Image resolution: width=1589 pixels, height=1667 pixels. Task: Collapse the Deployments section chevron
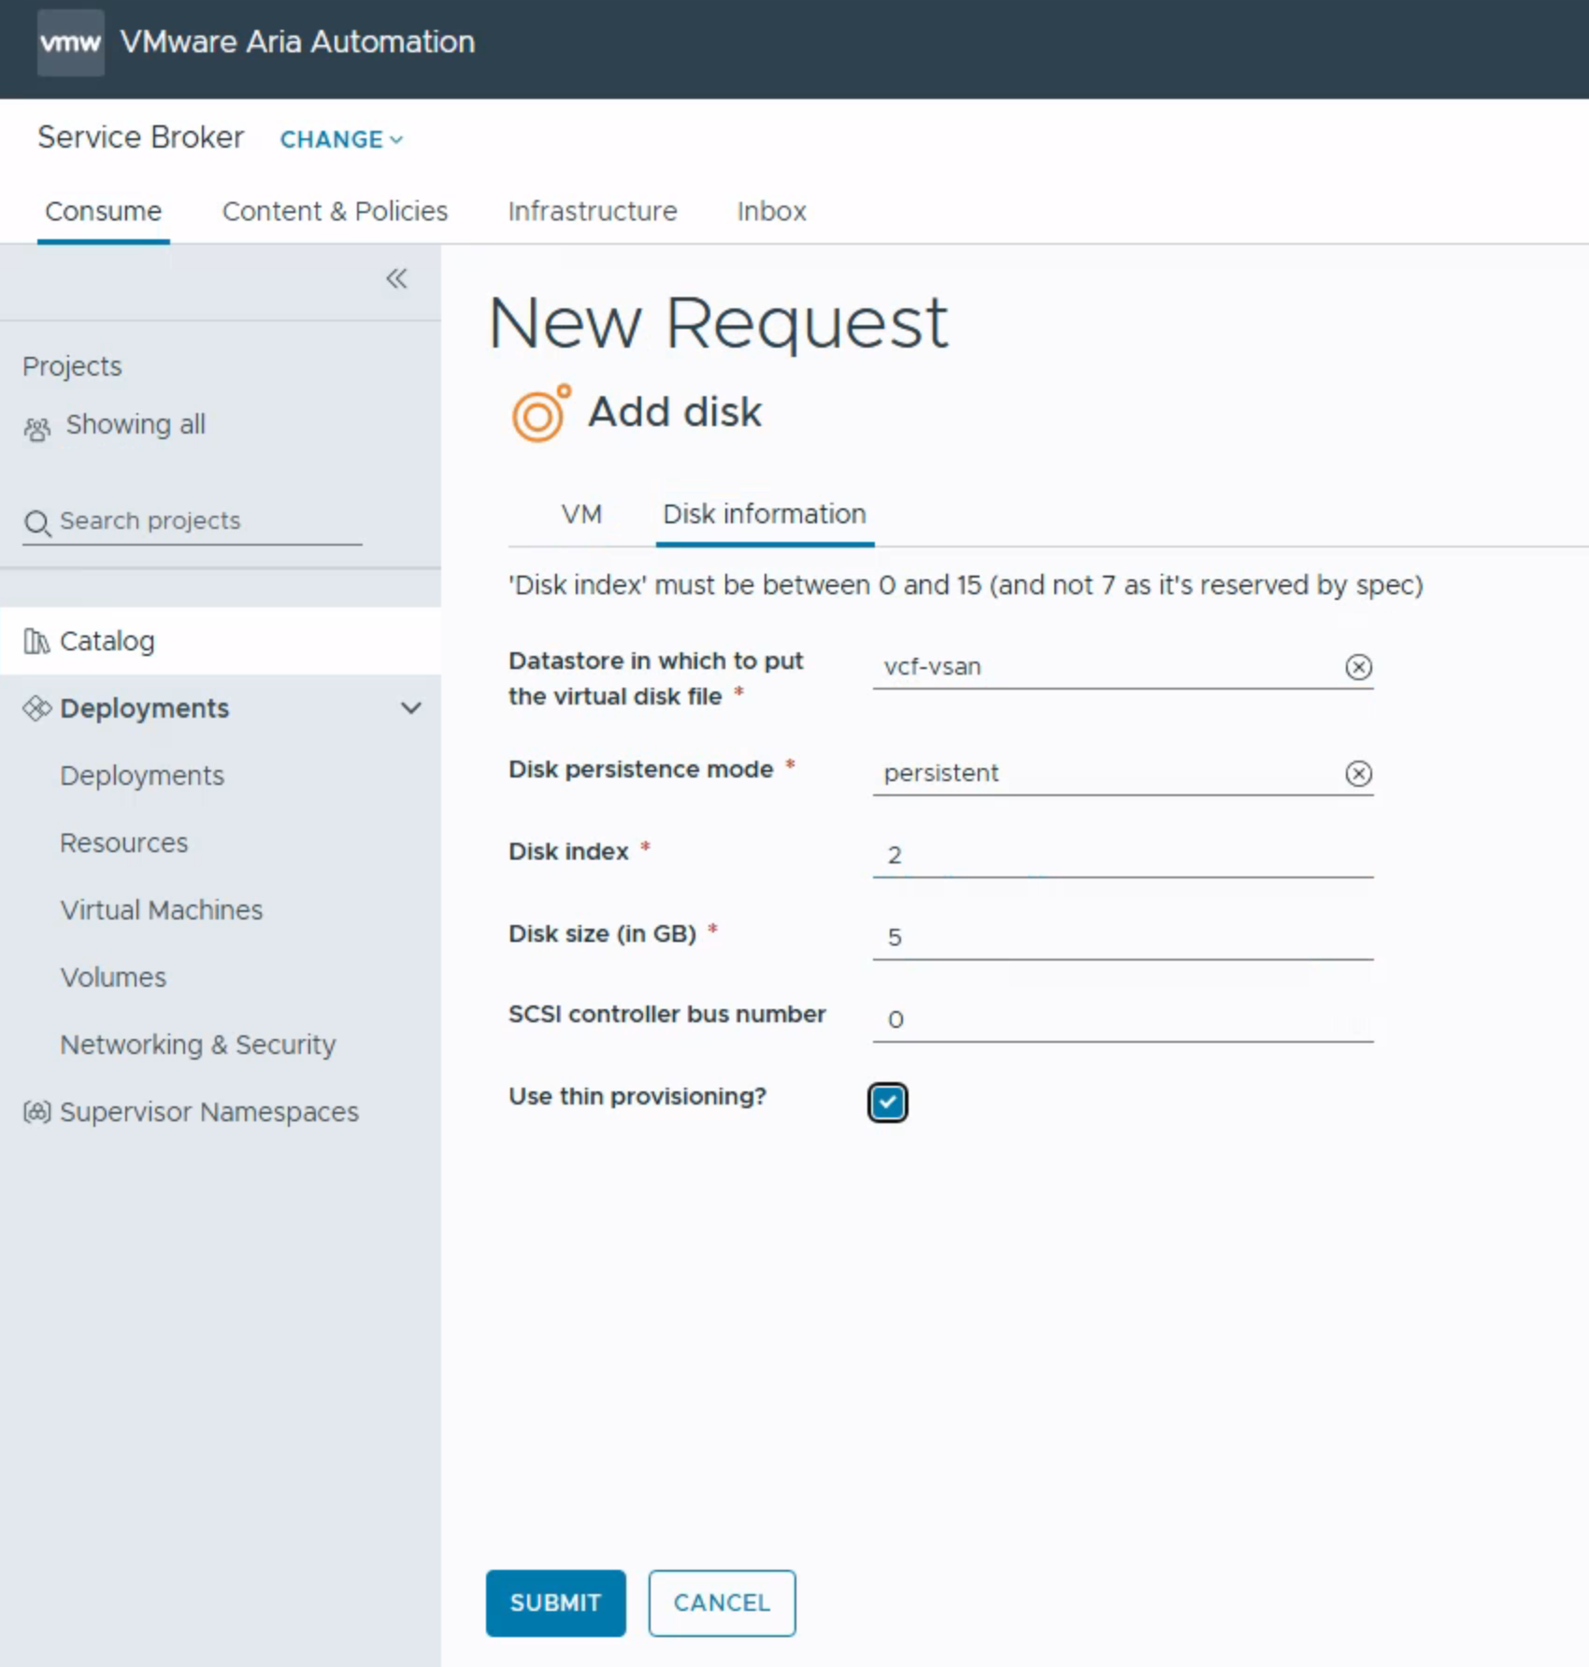click(410, 708)
